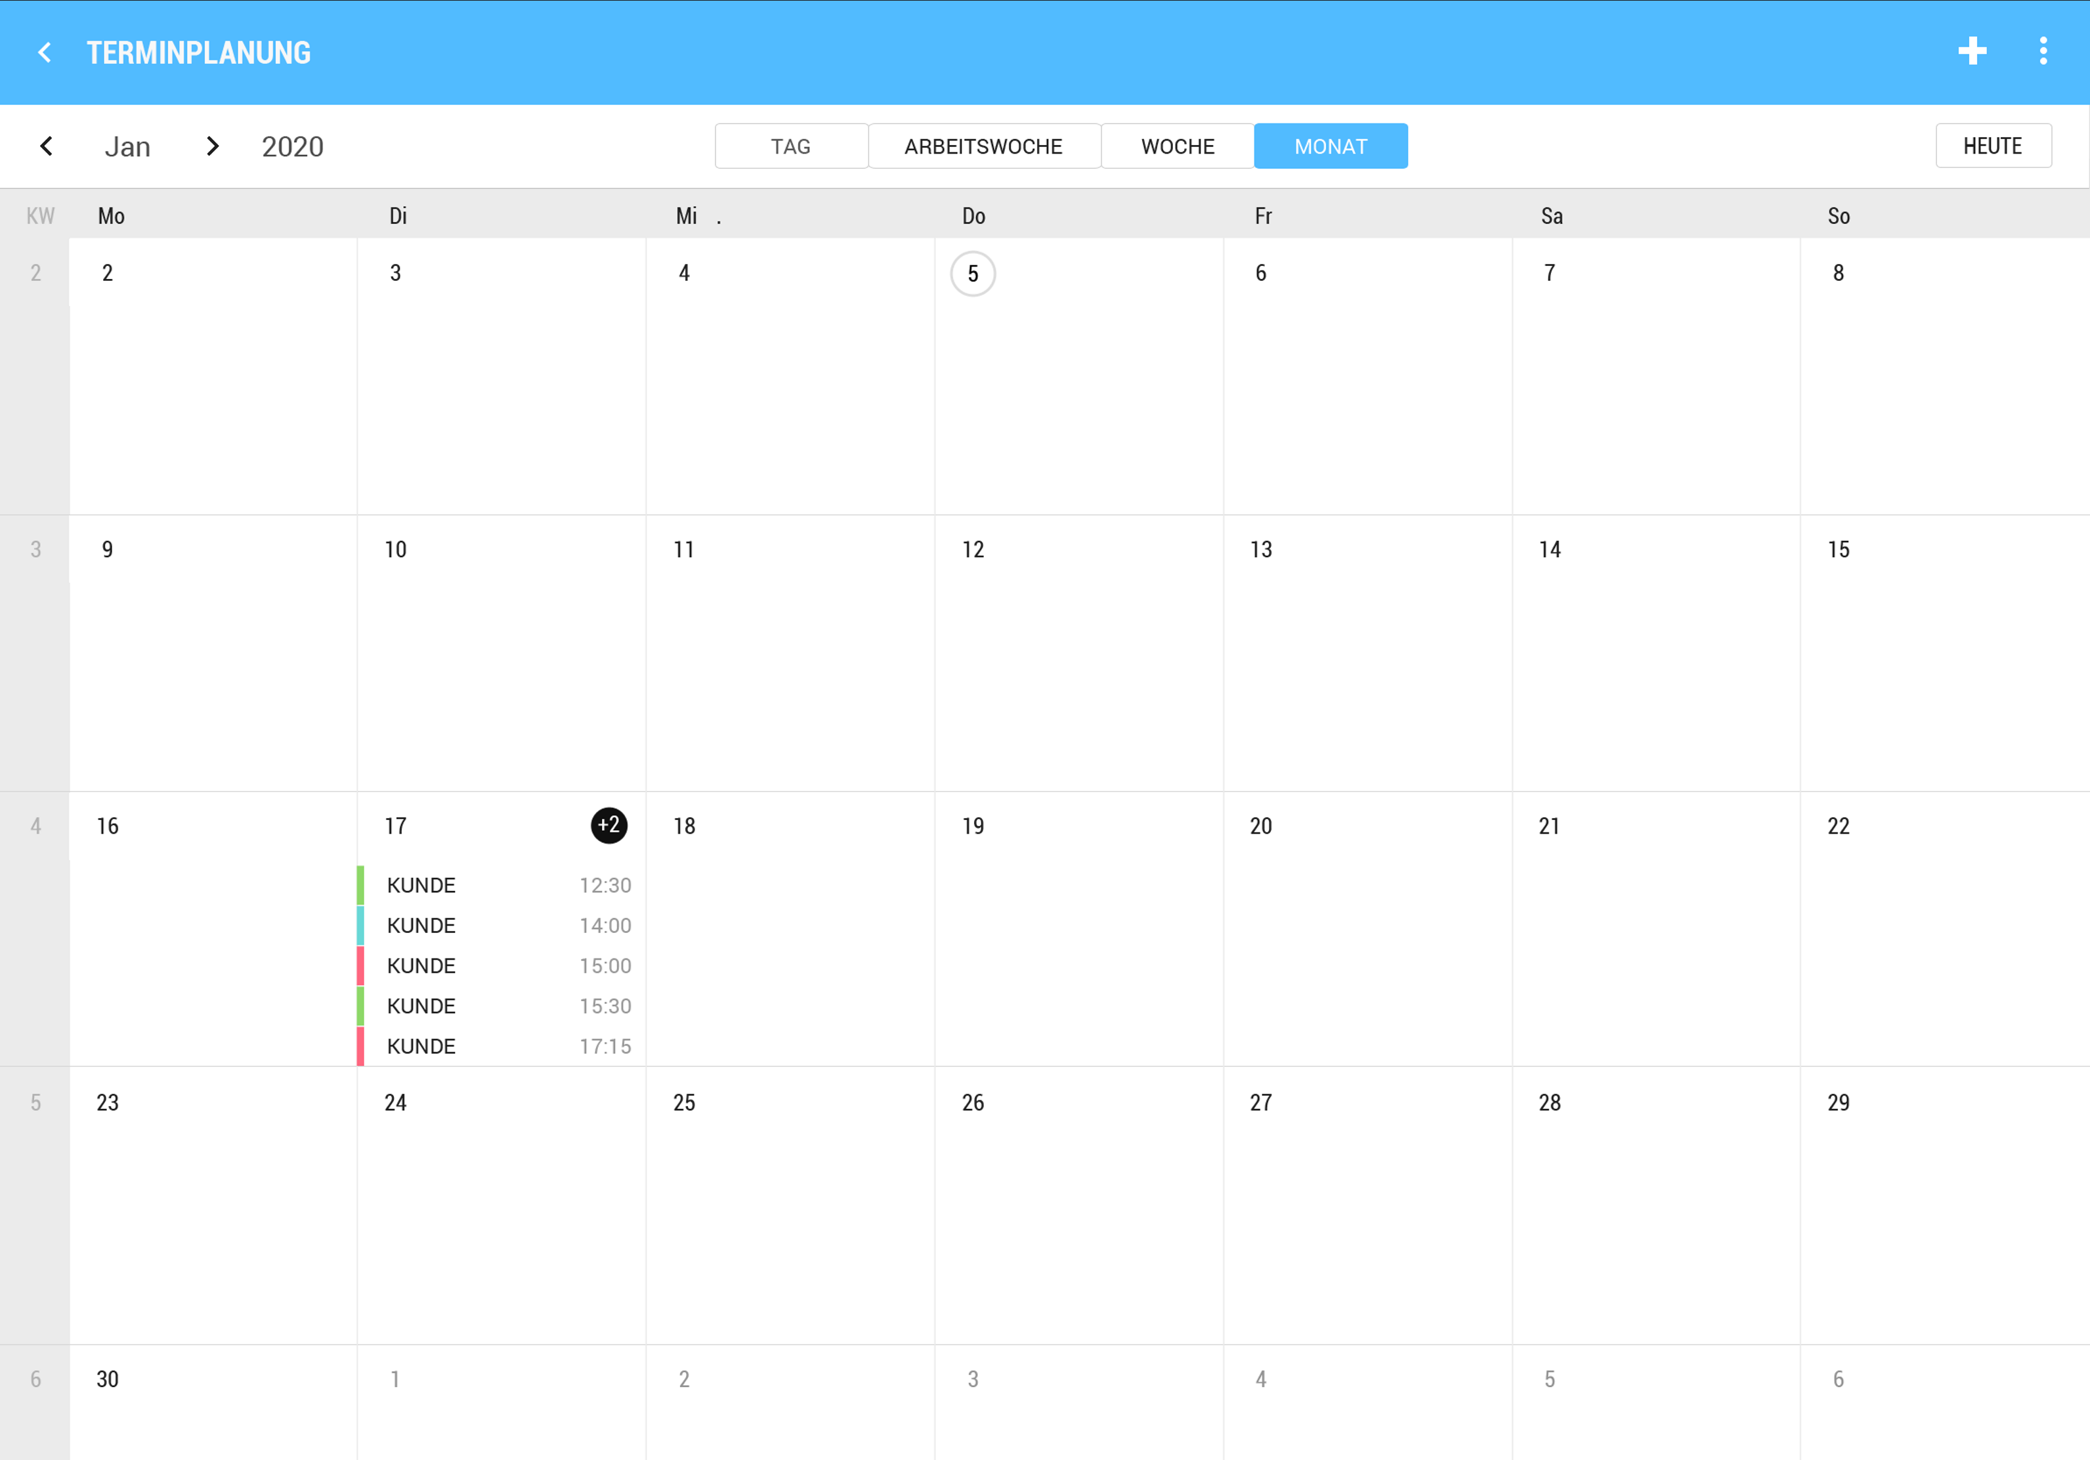Open the 2020 year selector
The height and width of the screenshot is (1460, 2090).
tap(292, 146)
